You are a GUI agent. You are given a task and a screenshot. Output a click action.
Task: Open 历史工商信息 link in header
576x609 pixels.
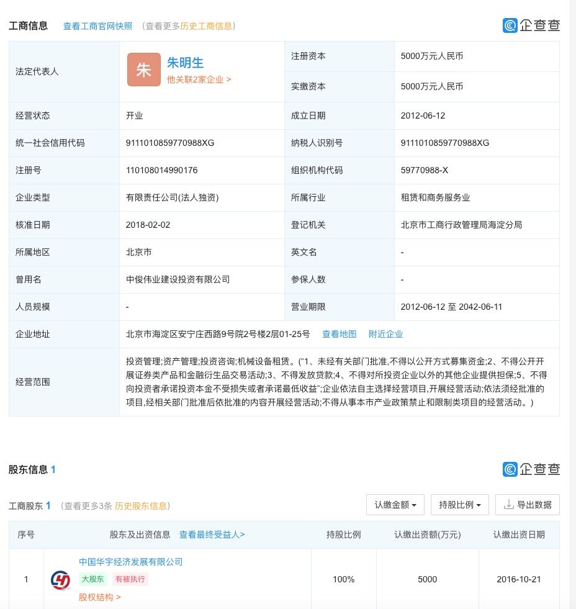click(x=206, y=26)
